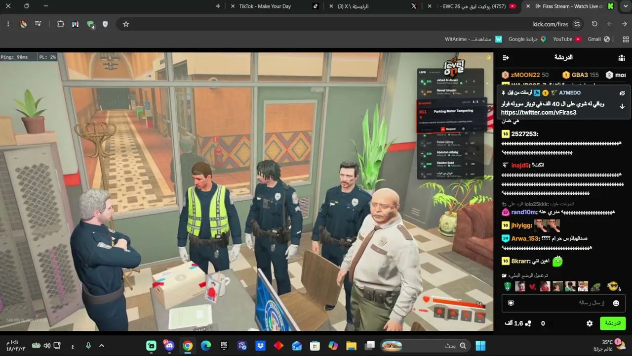
Task: Open the Gmail bookmark
Action: pyautogui.click(x=598, y=40)
